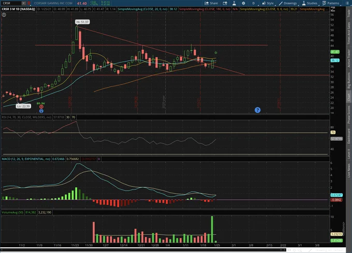352x253 pixels.
Task: Switch to the Trade sidebar tab
Action: point(348,13)
